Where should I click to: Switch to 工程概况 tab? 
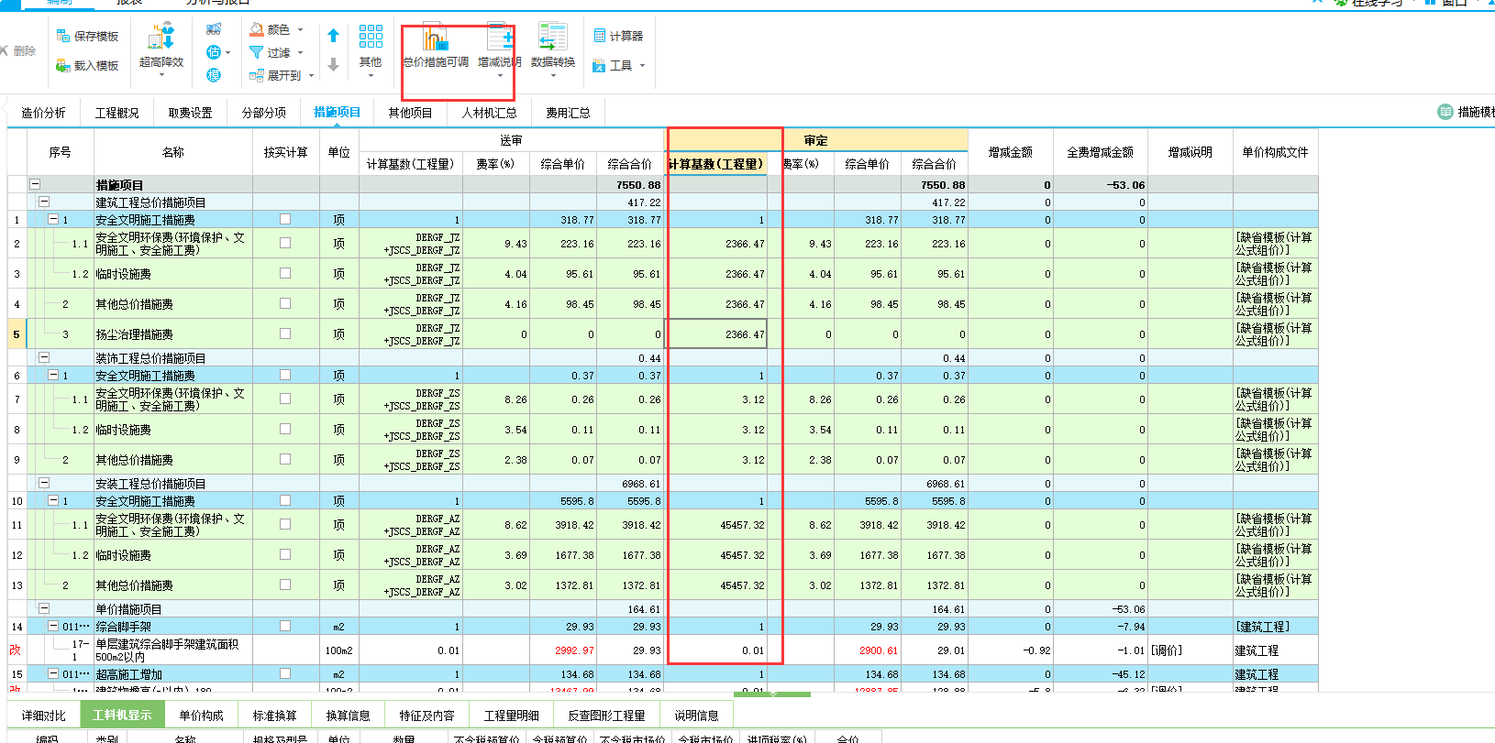(x=116, y=113)
